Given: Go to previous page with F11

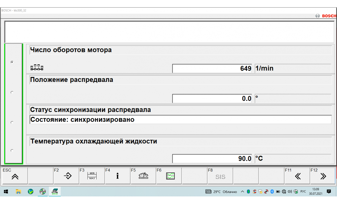Looking at the screenshot, I should pos(297,176).
